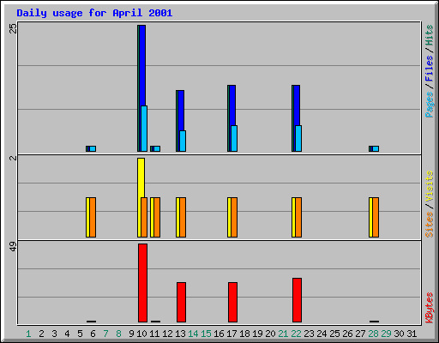Image resolution: width=439 pixels, height=343 pixels.
Task: Select day "16" on the x-axis
Action: tap(219, 334)
